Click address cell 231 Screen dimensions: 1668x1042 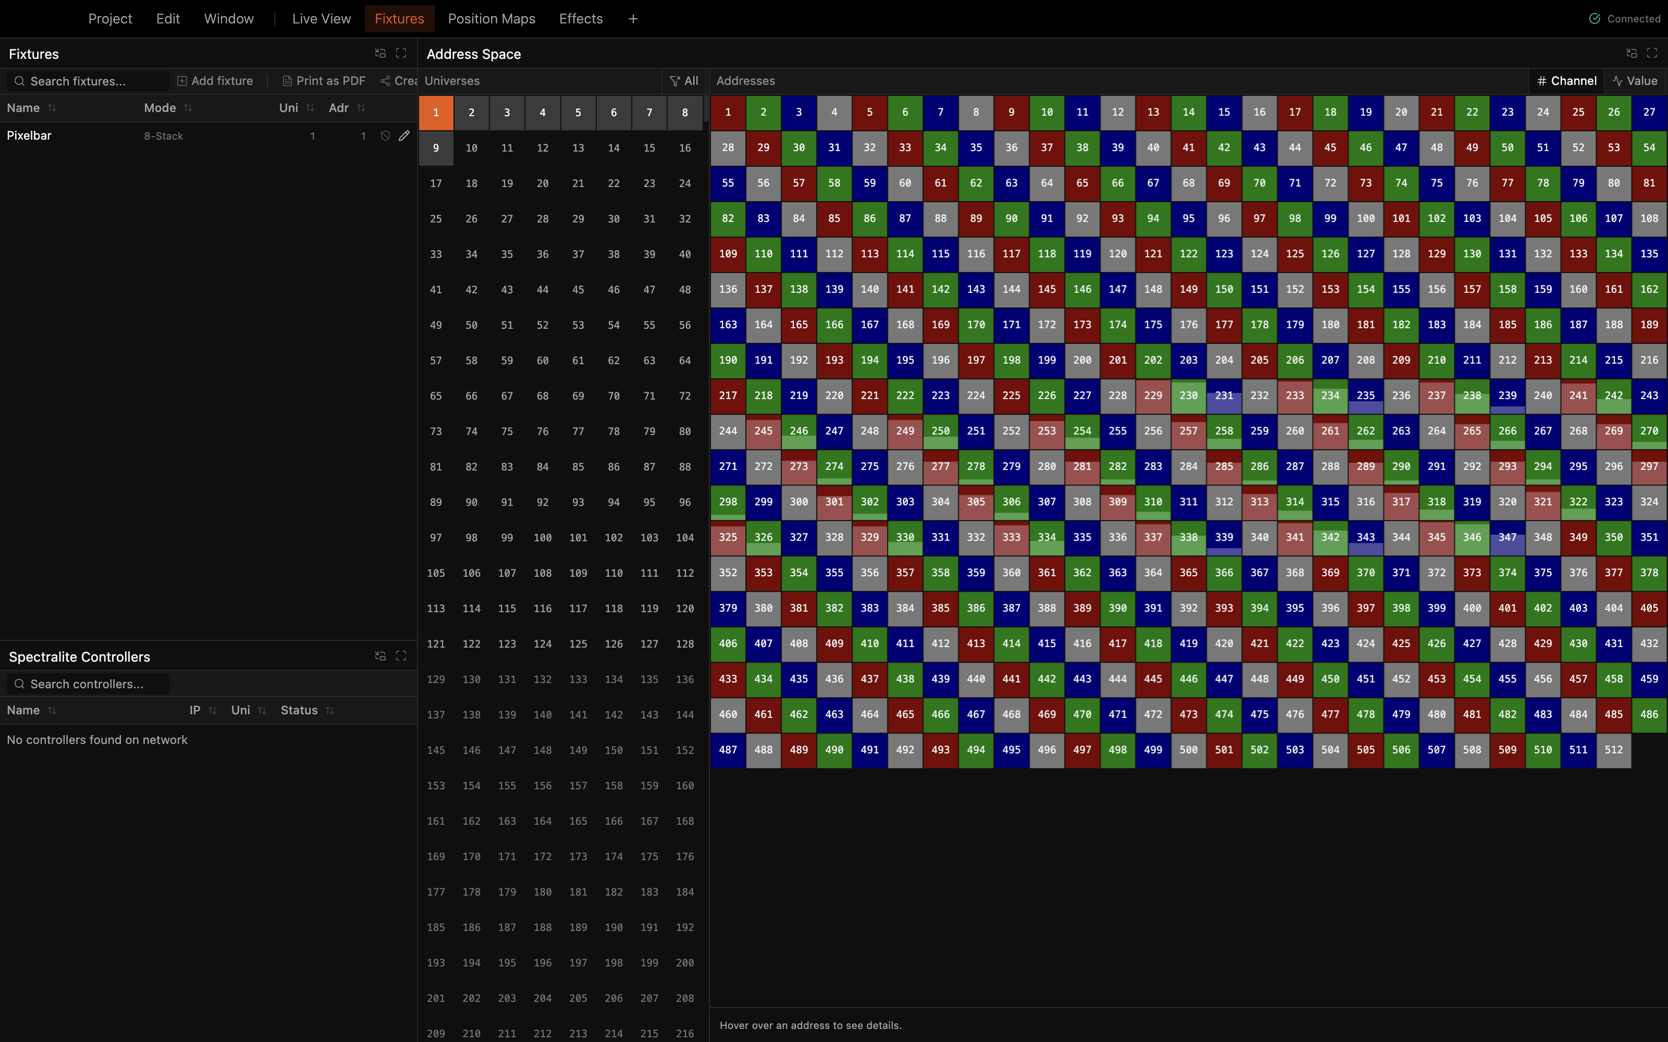(1224, 395)
